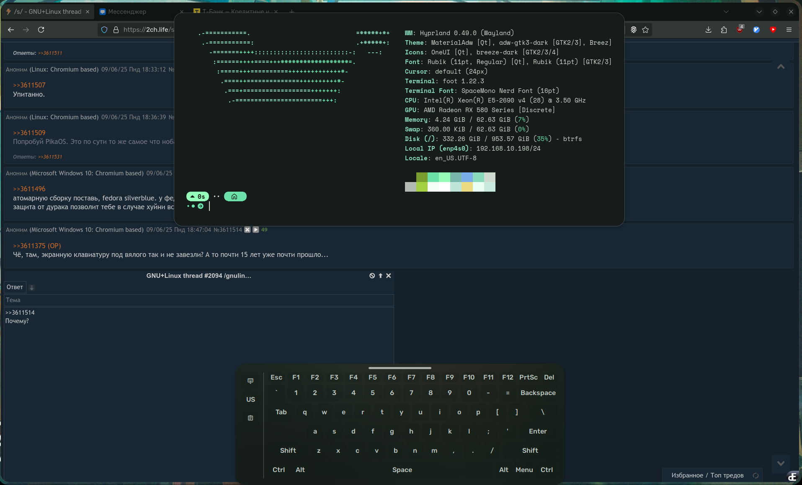Open site lock info in address bar
This screenshot has width=802, height=485.
click(116, 30)
